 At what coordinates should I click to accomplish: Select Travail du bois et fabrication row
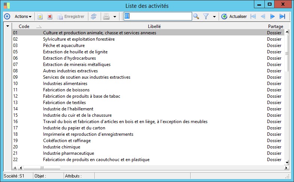[148, 122]
